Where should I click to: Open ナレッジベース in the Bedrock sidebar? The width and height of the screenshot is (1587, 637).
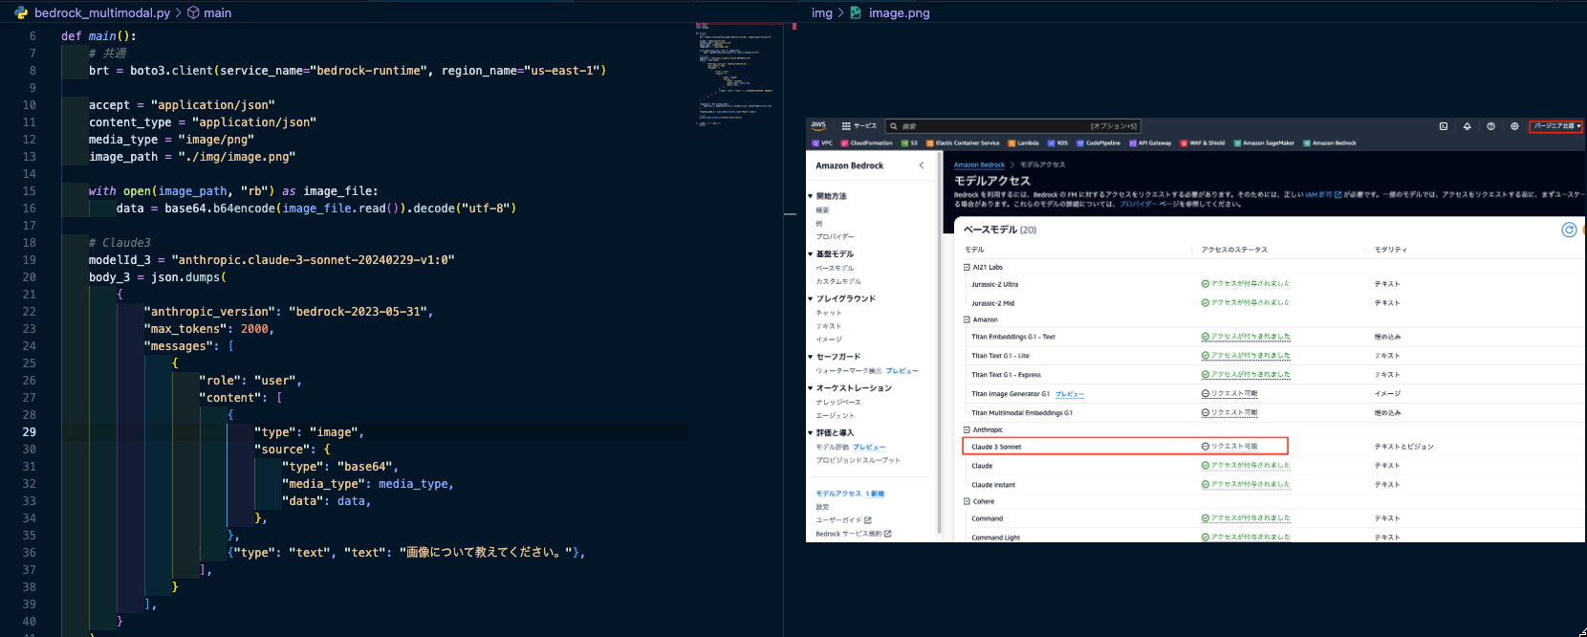[838, 403]
